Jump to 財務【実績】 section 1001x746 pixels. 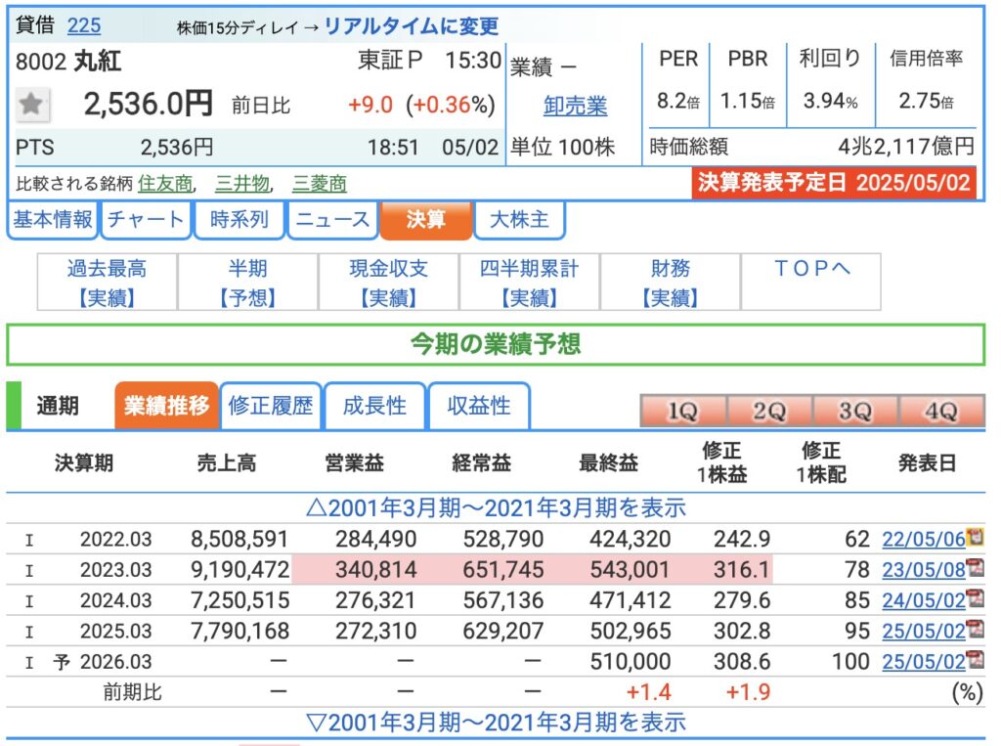[x=671, y=283]
